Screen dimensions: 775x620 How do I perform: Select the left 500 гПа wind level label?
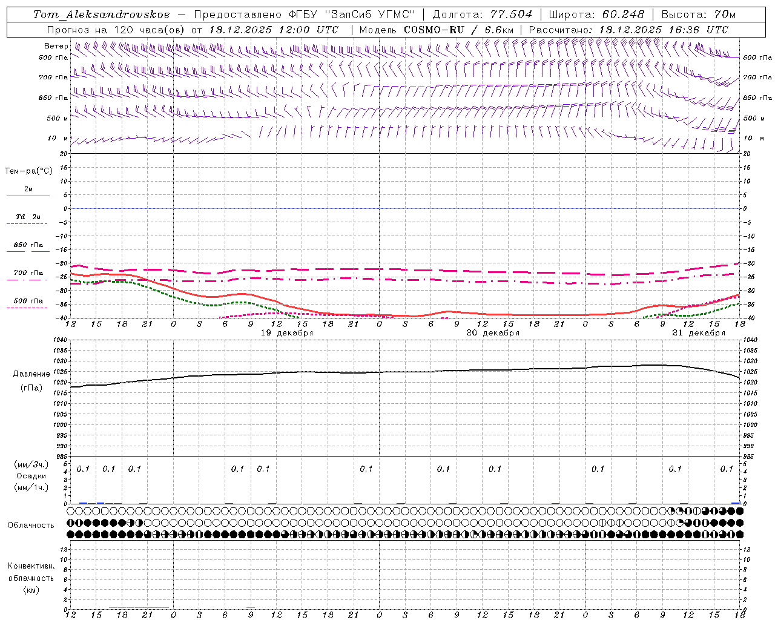coord(53,58)
